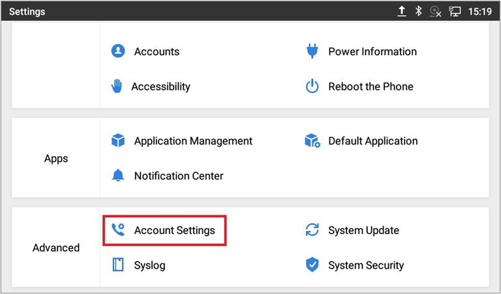Open Account Settings
The width and height of the screenshot is (501, 294).
point(174,230)
